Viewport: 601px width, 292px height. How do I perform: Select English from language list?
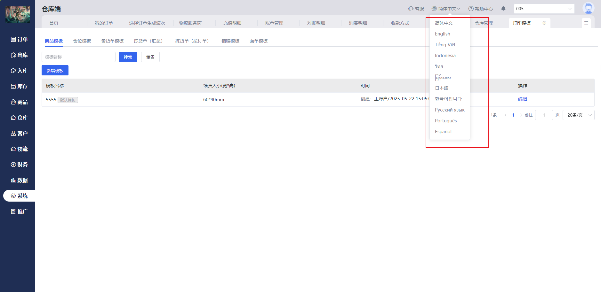pyautogui.click(x=442, y=34)
